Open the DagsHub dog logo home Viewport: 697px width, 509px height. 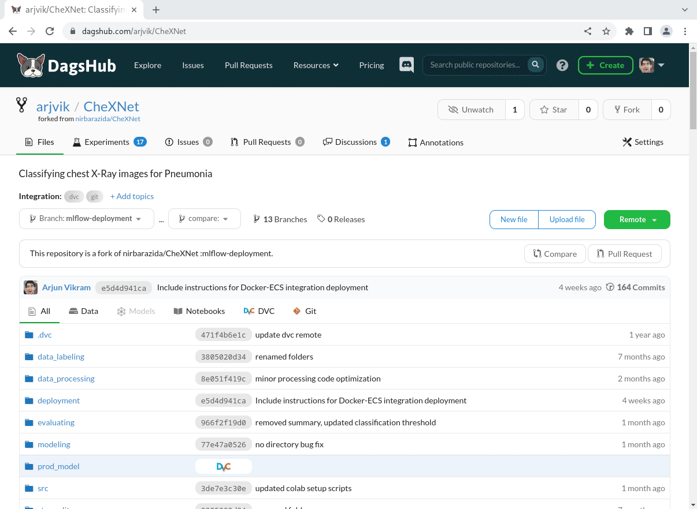tap(66, 65)
